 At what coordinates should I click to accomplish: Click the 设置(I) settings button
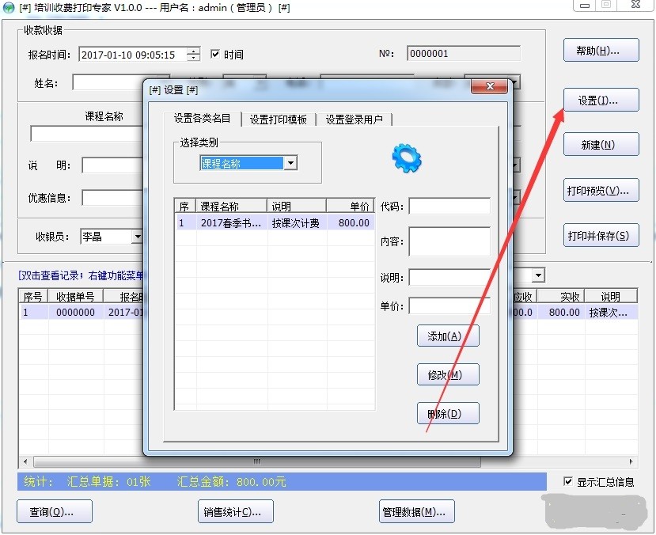pos(601,100)
